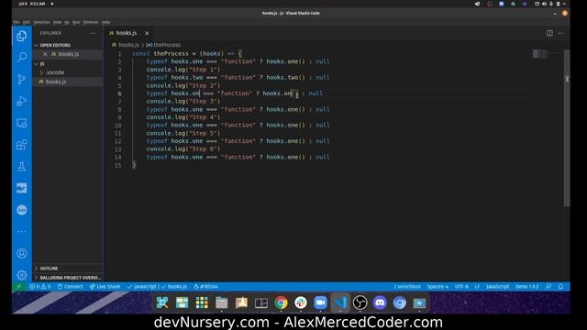Click line number 6 in the gutter

tap(119, 93)
